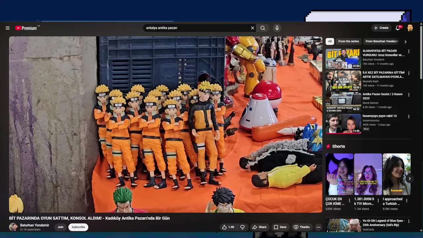Open İLK KEZ BİT PAZARINA thumbnail
This screenshot has width=423, height=238.
tap(343, 81)
